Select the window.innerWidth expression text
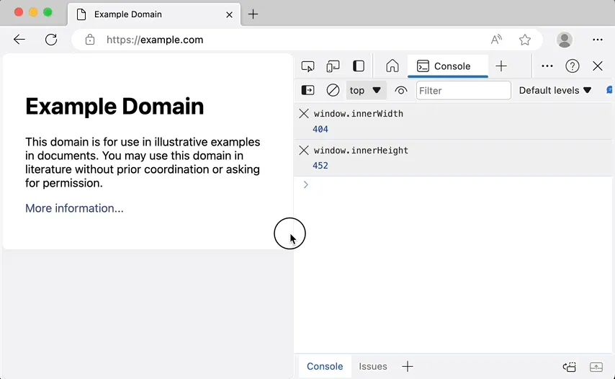The height and width of the screenshot is (379, 615). (359, 114)
